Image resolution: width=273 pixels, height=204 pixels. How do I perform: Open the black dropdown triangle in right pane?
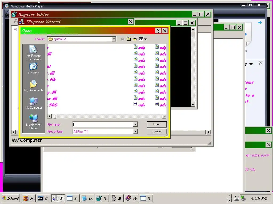(x=251, y=64)
